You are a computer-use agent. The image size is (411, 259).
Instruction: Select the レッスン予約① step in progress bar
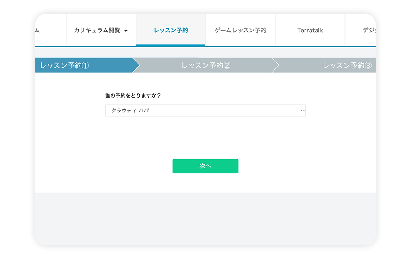65,66
